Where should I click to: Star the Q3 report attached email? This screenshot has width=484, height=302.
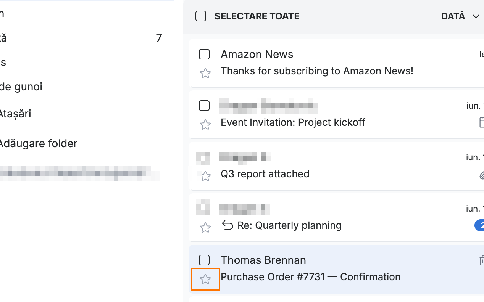pos(205,176)
